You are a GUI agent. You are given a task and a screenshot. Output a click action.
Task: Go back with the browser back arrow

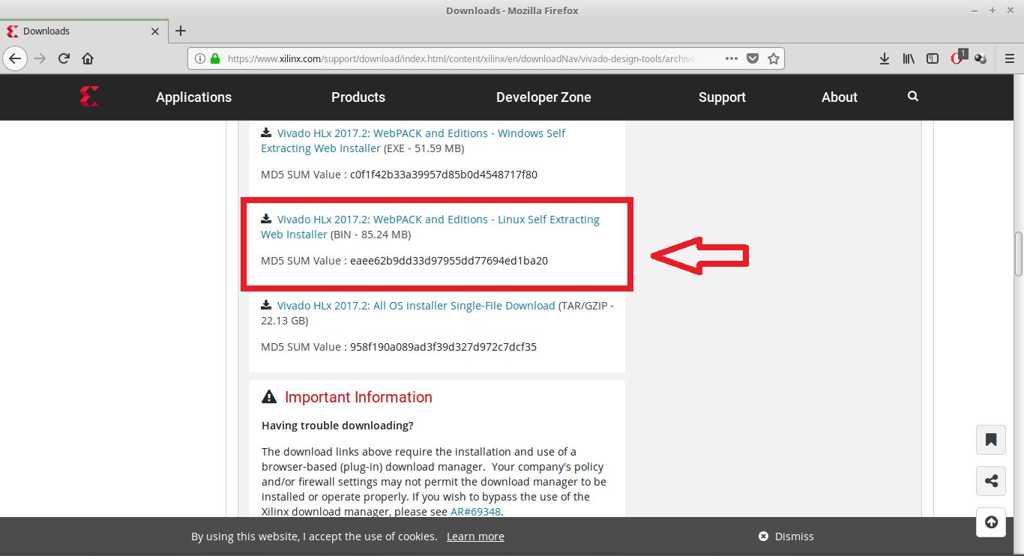click(16, 58)
